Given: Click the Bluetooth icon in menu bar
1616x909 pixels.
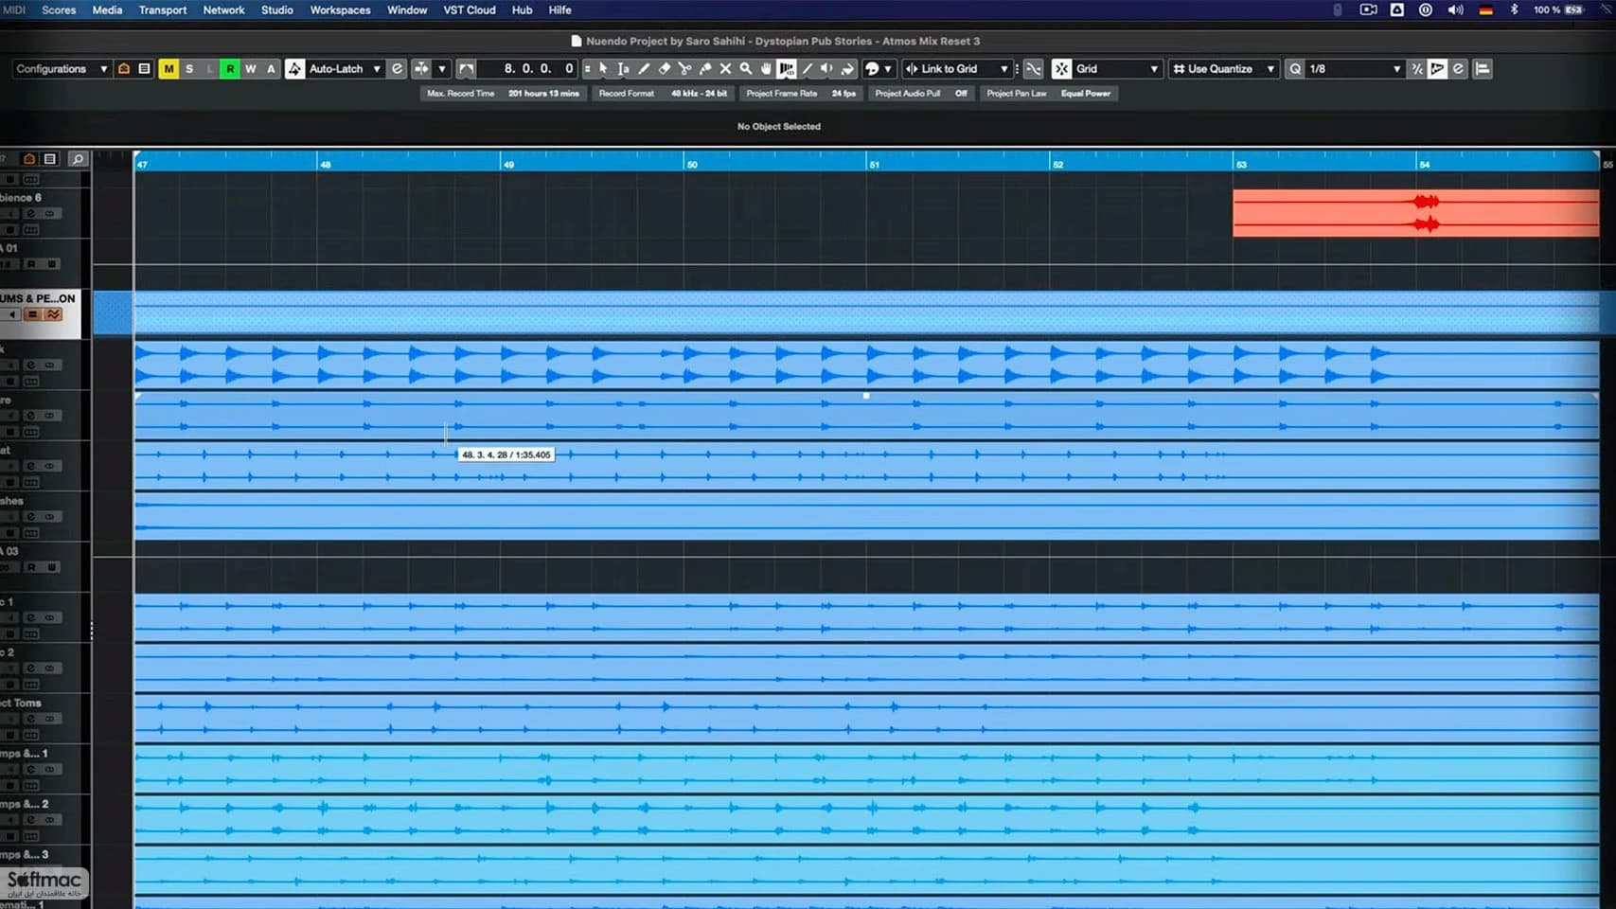Looking at the screenshot, I should [1514, 9].
